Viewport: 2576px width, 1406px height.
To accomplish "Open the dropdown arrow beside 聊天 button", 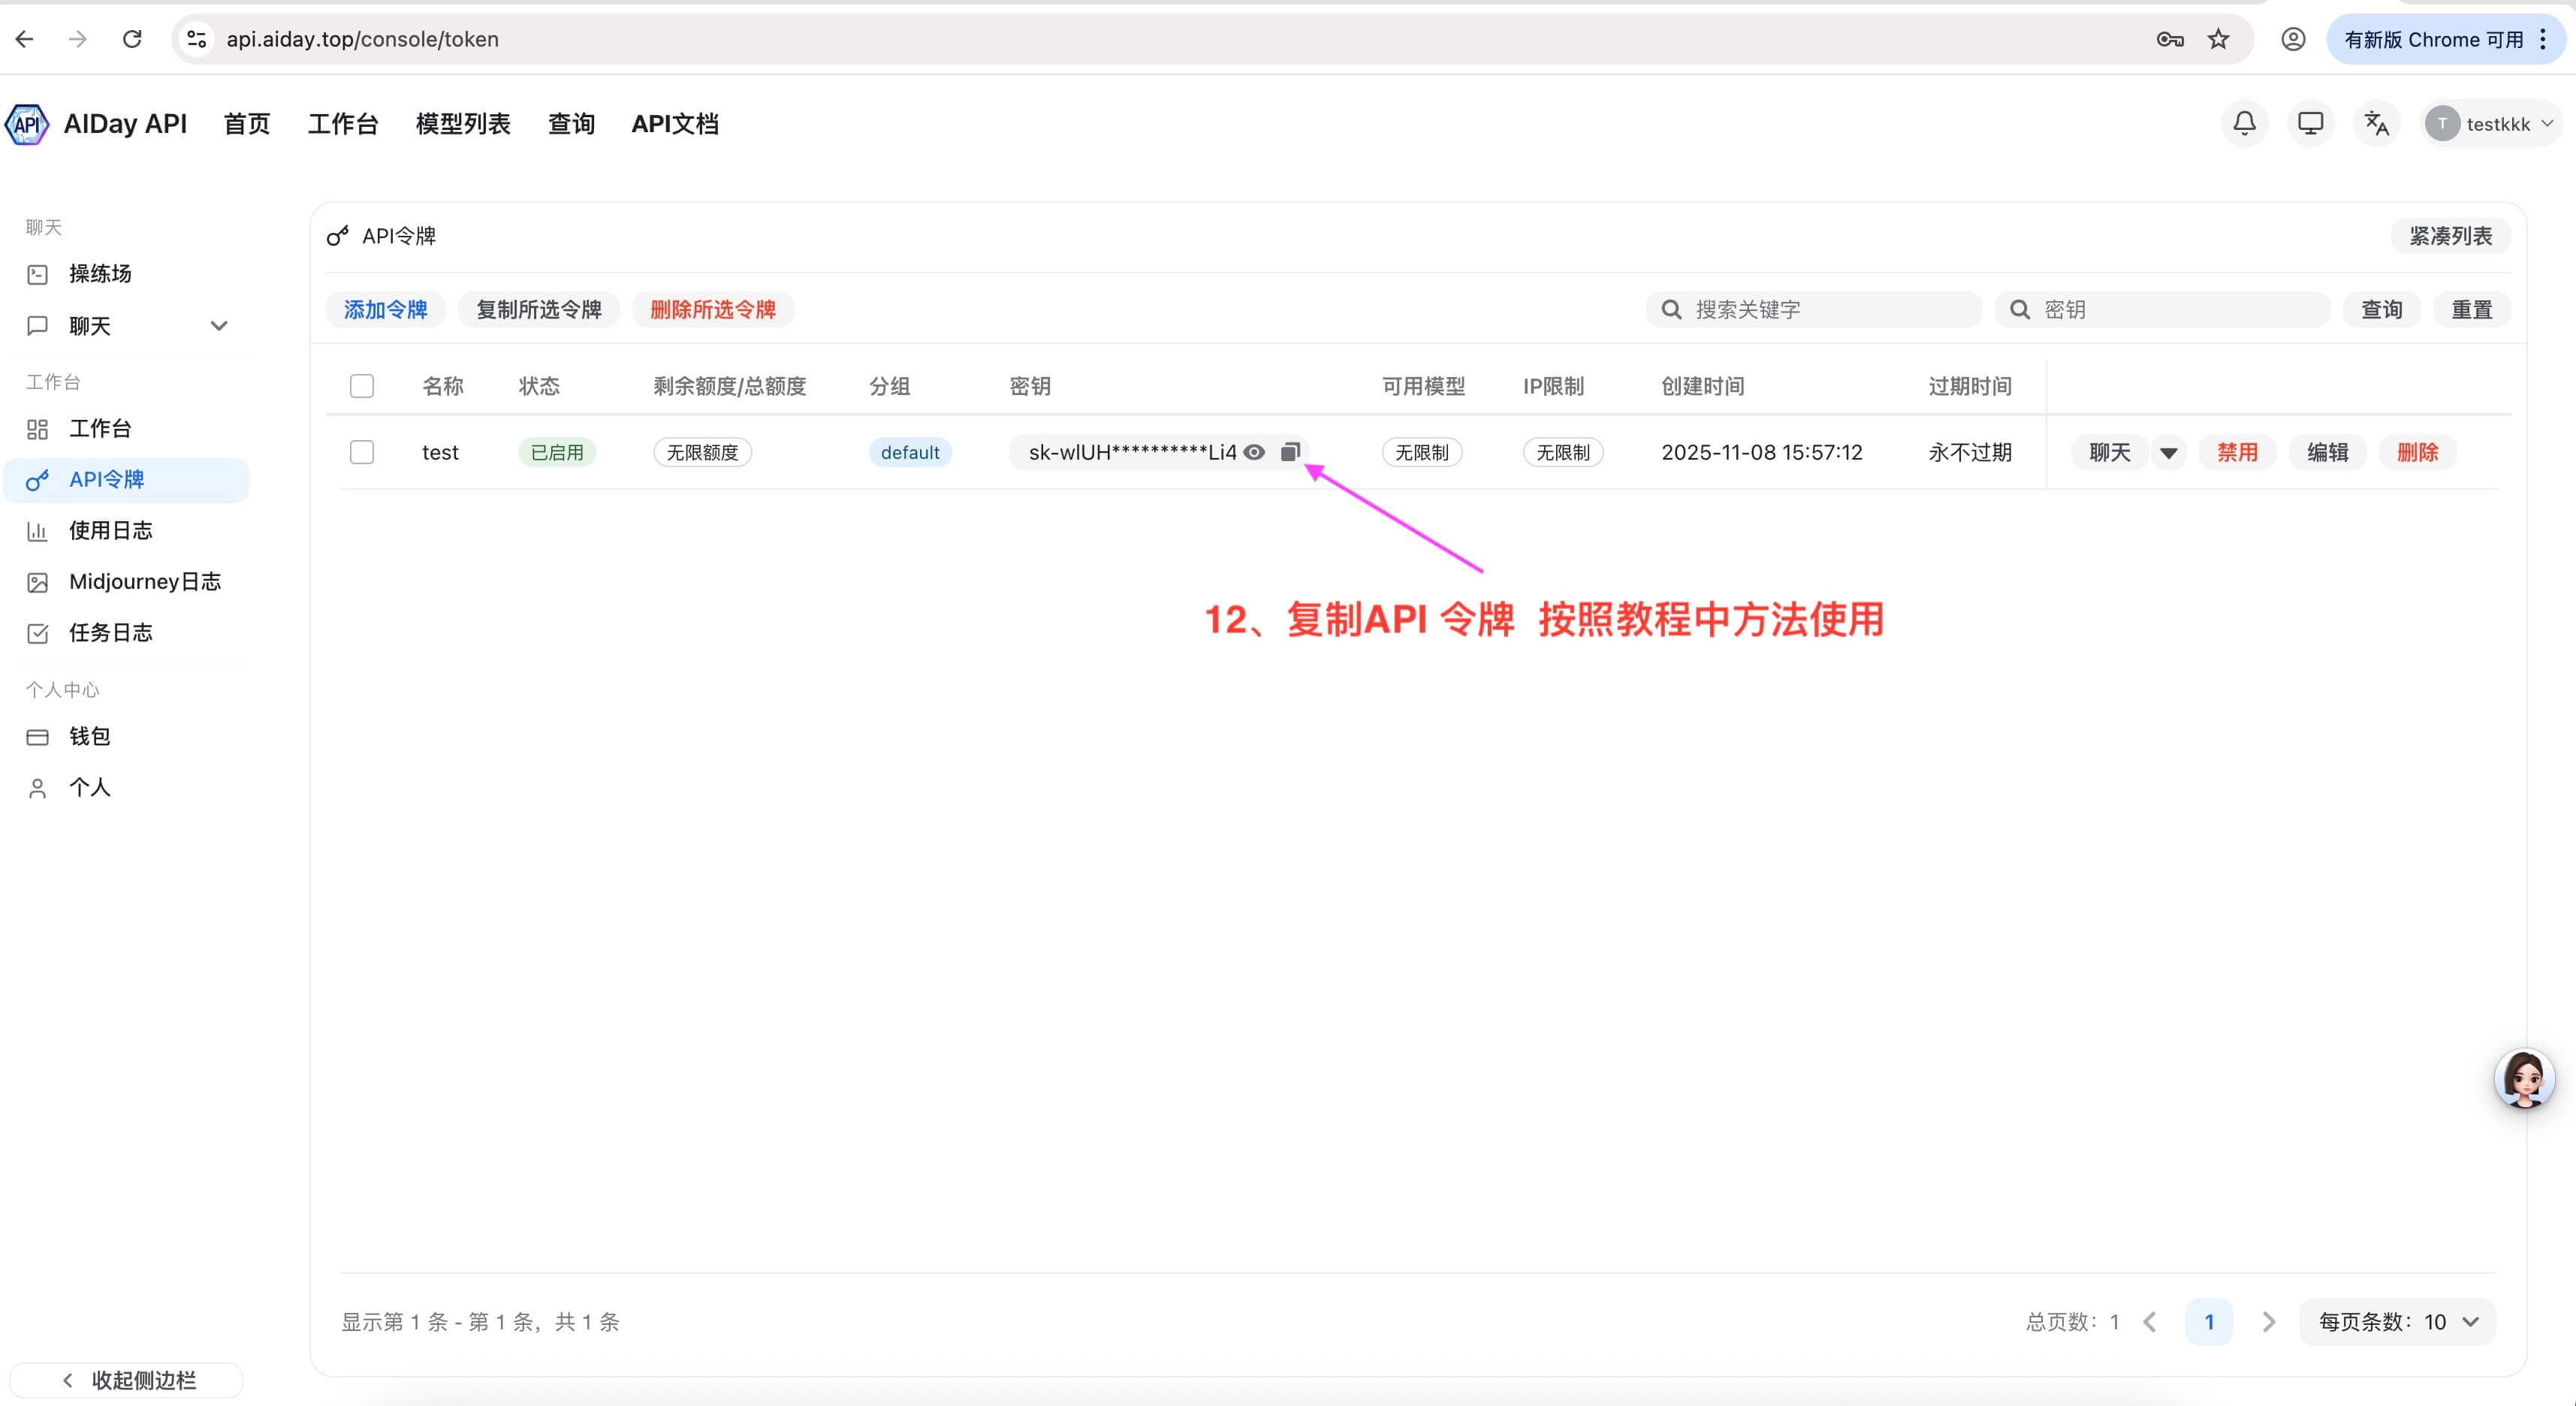I will pyautogui.click(x=2168, y=453).
